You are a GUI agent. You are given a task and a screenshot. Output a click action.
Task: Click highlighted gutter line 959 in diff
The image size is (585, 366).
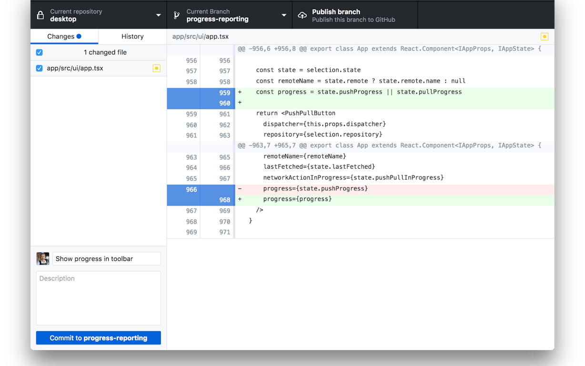224,92
